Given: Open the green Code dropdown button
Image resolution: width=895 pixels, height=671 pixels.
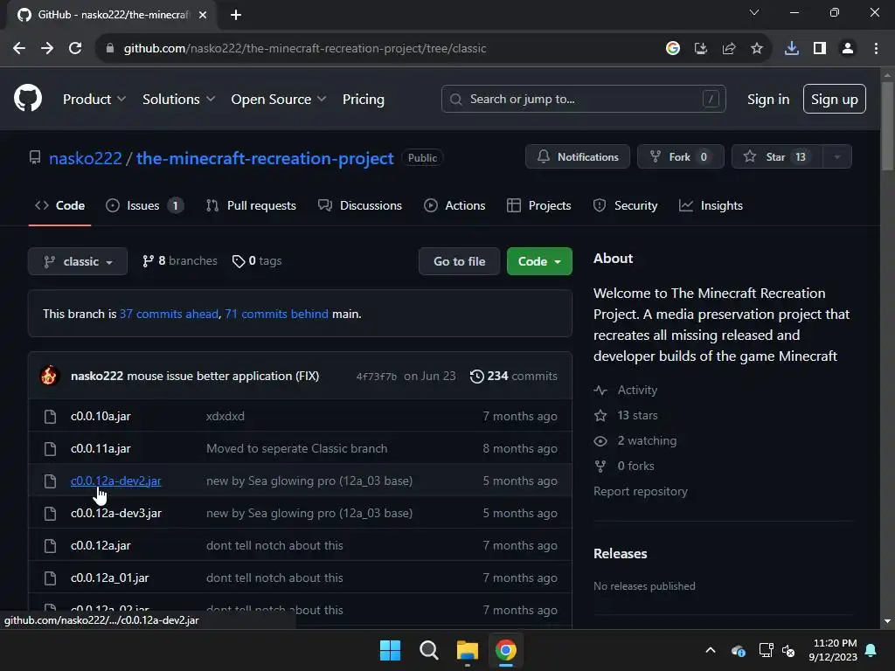Looking at the screenshot, I should 539,261.
